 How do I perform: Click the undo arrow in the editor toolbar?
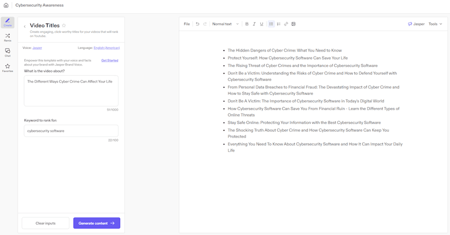point(197,24)
